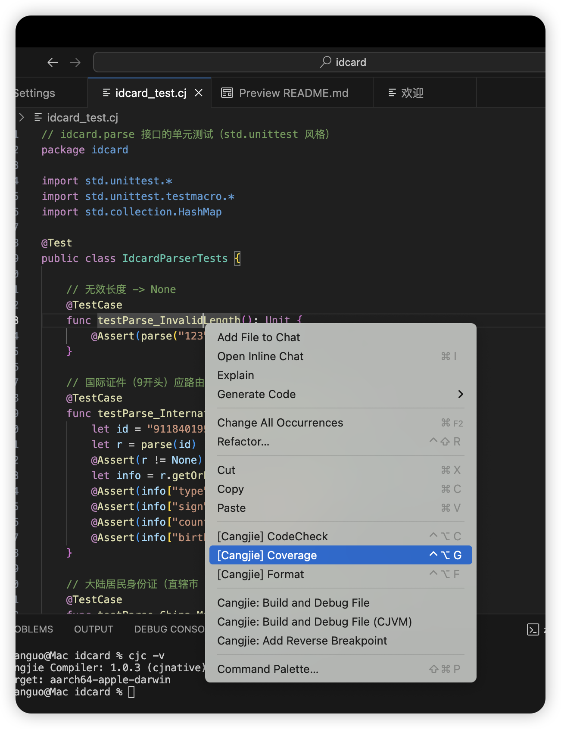Screen dimensions: 561x729
Task: Close the idcard_test.cj tab
Action: [x=199, y=93]
